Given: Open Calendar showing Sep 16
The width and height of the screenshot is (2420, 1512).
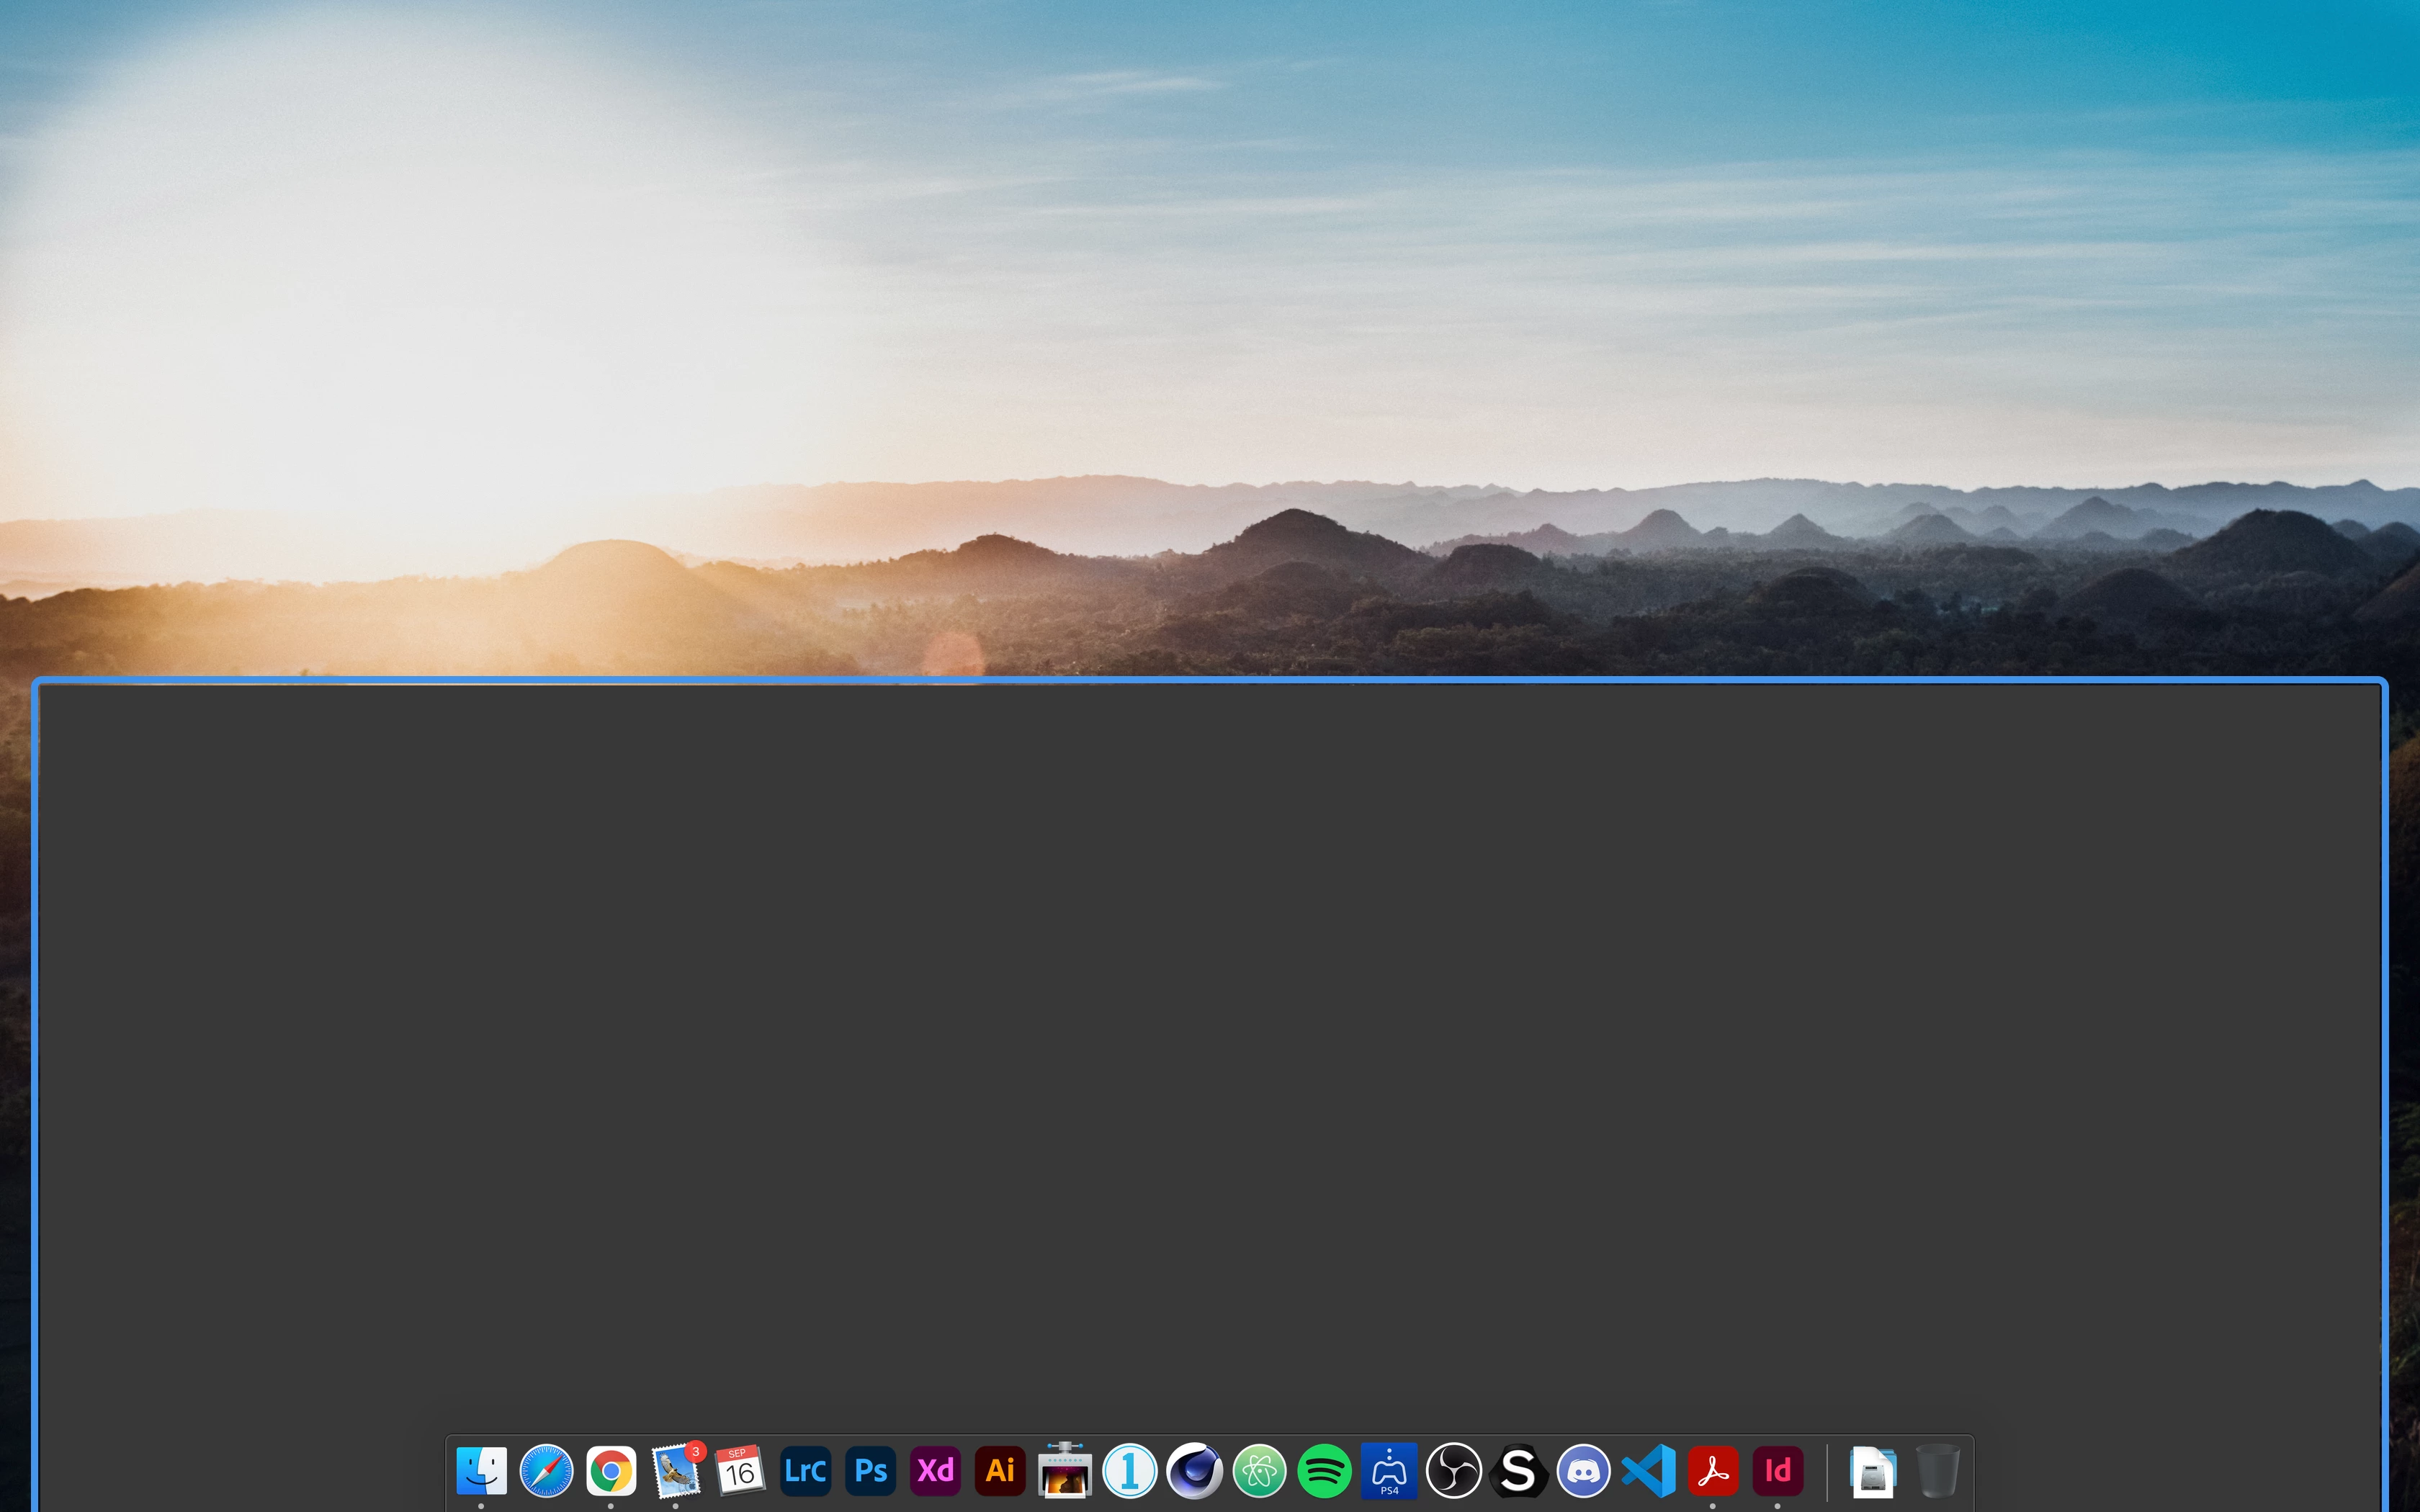Looking at the screenshot, I should click(x=740, y=1471).
